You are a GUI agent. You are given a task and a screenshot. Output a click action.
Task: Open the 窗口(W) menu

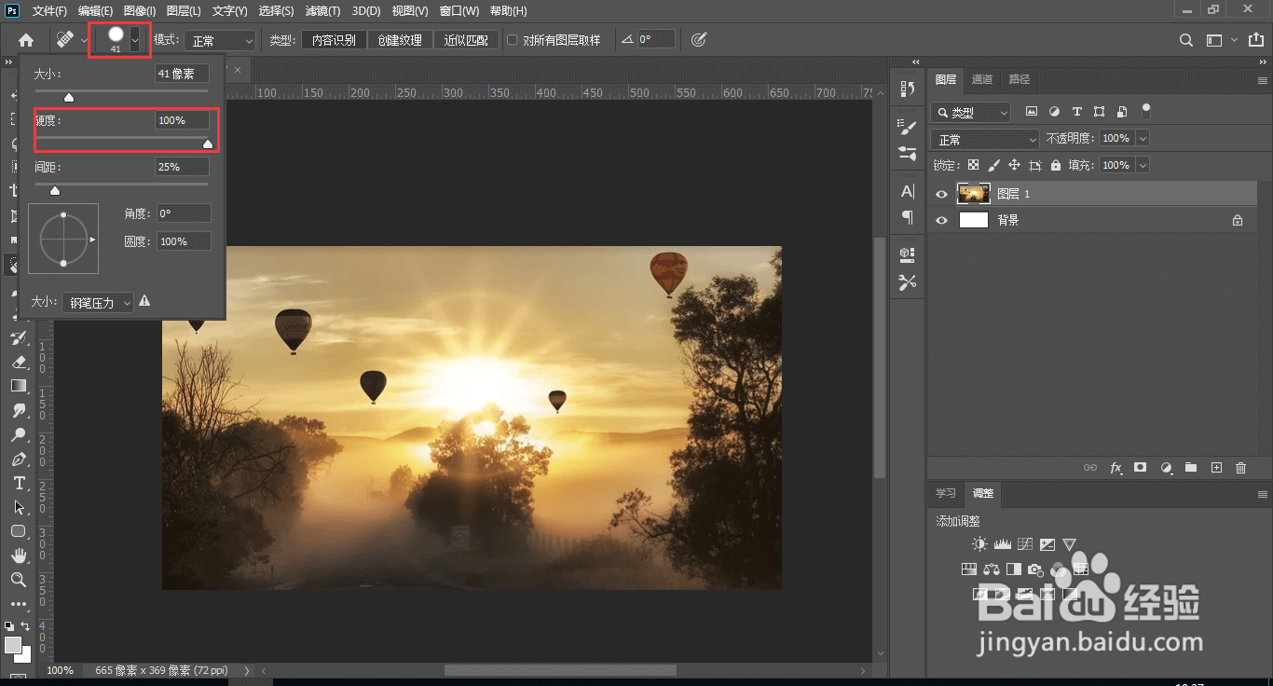tap(458, 11)
